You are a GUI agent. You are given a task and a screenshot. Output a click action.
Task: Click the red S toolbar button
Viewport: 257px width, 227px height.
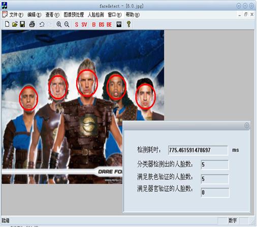click(77, 25)
